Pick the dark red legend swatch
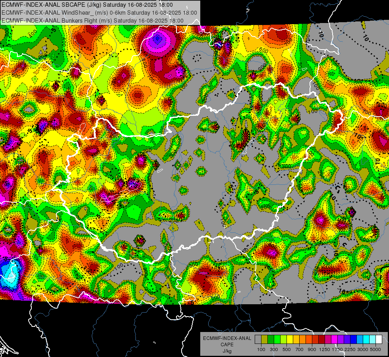This screenshot has height=357, width=389. 322,339
